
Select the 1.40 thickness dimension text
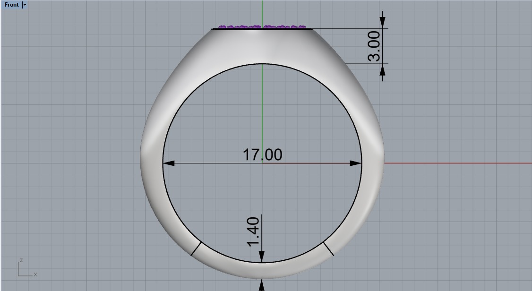[253, 232]
